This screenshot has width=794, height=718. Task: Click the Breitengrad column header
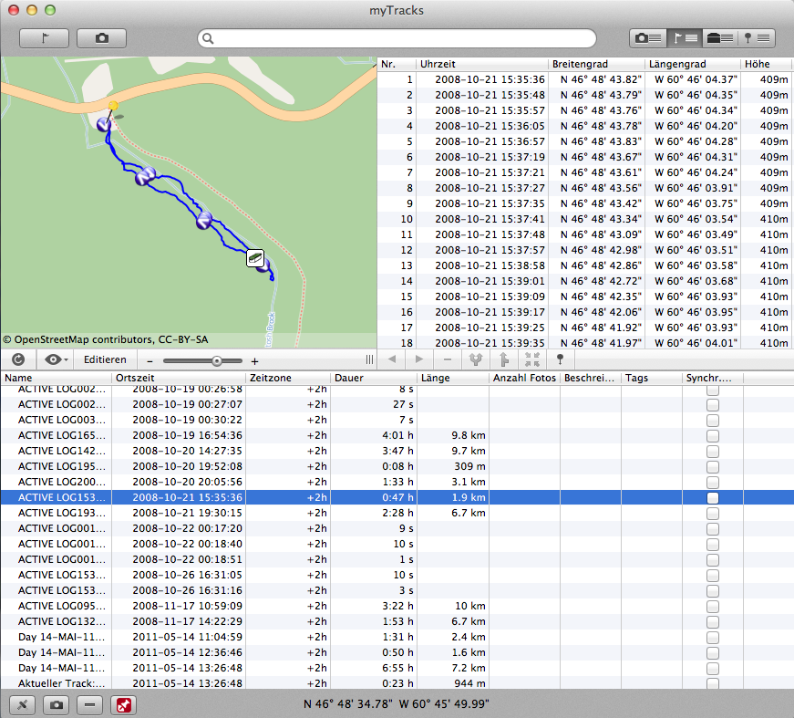(596, 65)
